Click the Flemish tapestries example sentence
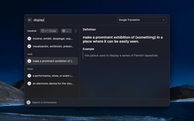This screenshot has height=121, width=194. point(121,55)
